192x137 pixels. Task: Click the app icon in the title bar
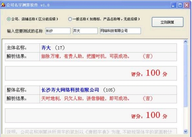pyautogui.click(x=3, y=5)
